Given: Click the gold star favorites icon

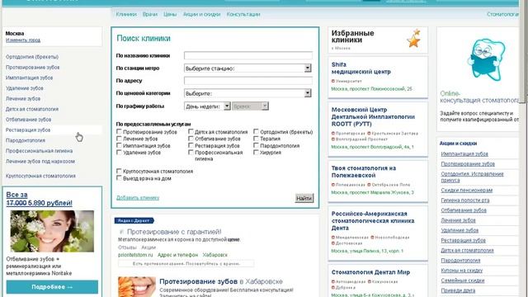Looking at the screenshot, I should tap(414, 39).
